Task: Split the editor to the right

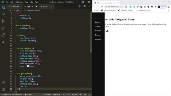Action: (84, 6)
